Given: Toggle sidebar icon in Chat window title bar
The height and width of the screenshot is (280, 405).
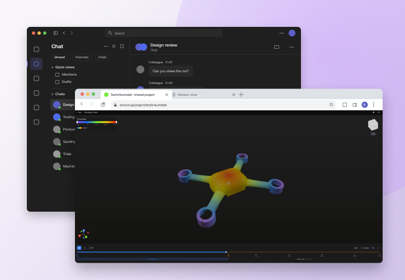Looking at the screenshot, I should [55, 33].
